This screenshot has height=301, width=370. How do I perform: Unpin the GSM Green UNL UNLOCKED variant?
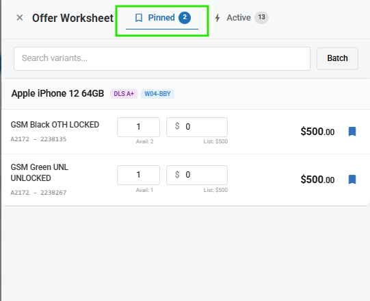[x=352, y=180]
